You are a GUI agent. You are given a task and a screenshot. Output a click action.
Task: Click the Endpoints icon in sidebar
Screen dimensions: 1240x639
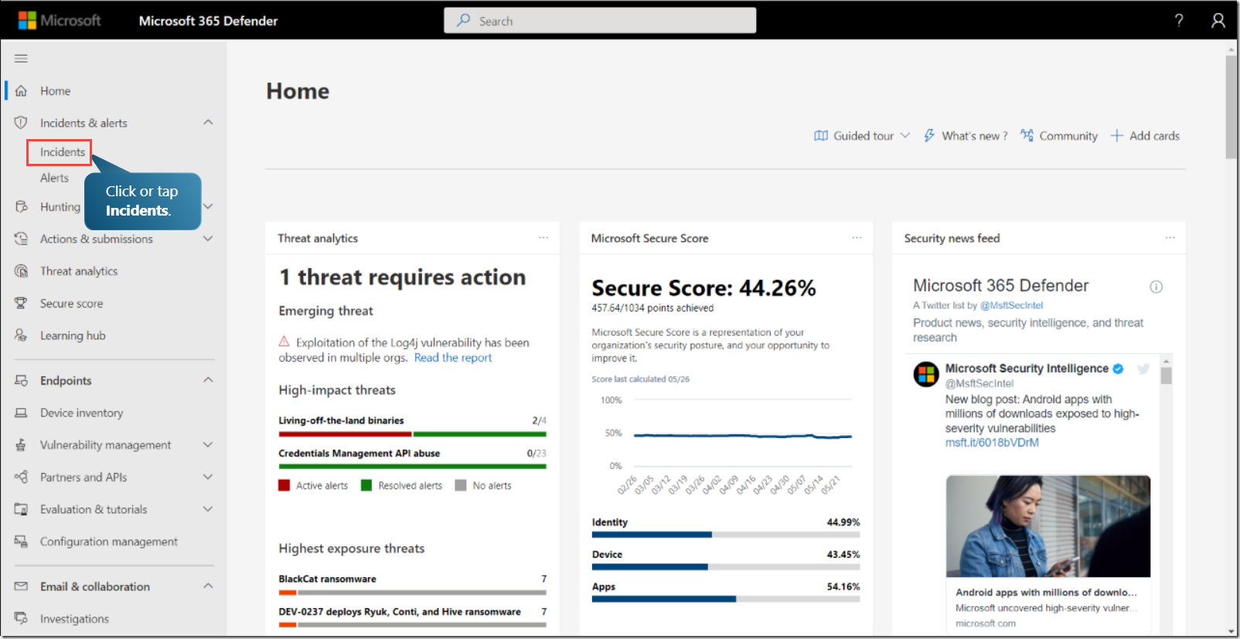(22, 381)
